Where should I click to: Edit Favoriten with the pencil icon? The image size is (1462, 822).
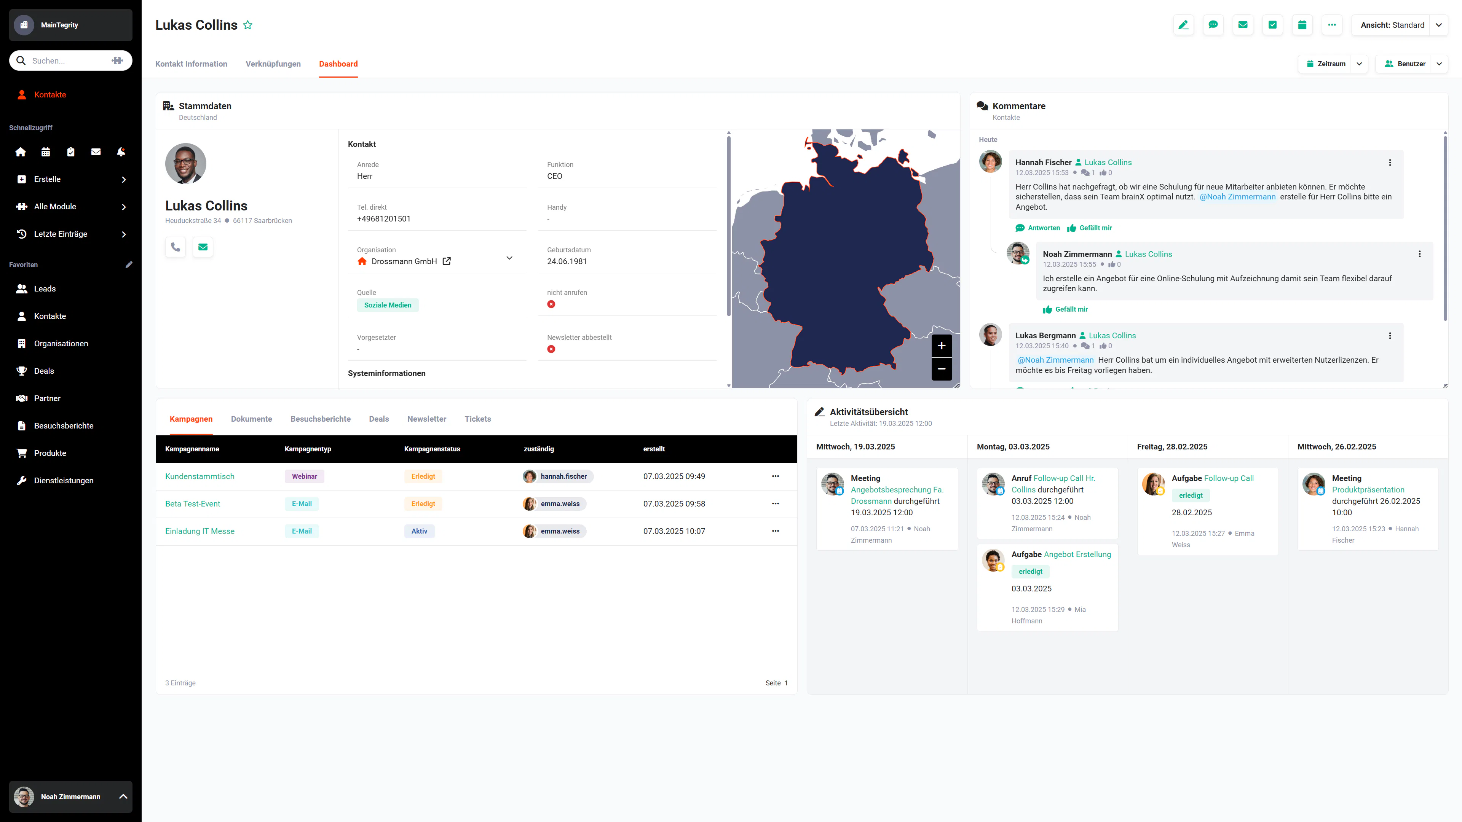click(x=129, y=264)
